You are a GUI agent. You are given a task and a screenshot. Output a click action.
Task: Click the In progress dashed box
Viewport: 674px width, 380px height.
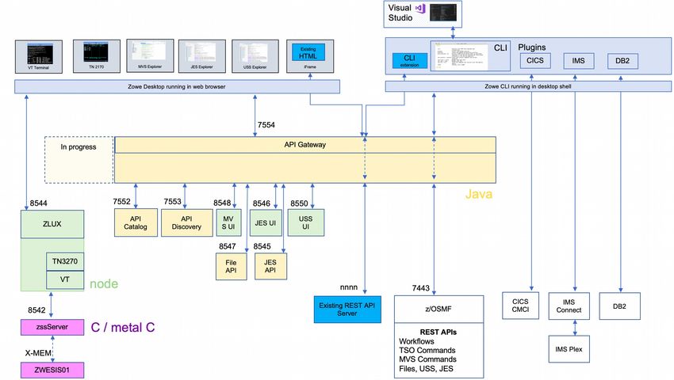tap(79, 160)
